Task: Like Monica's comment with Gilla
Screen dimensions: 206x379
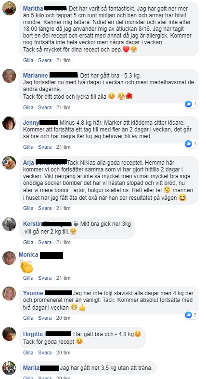Action: pyautogui.click(x=28, y=278)
